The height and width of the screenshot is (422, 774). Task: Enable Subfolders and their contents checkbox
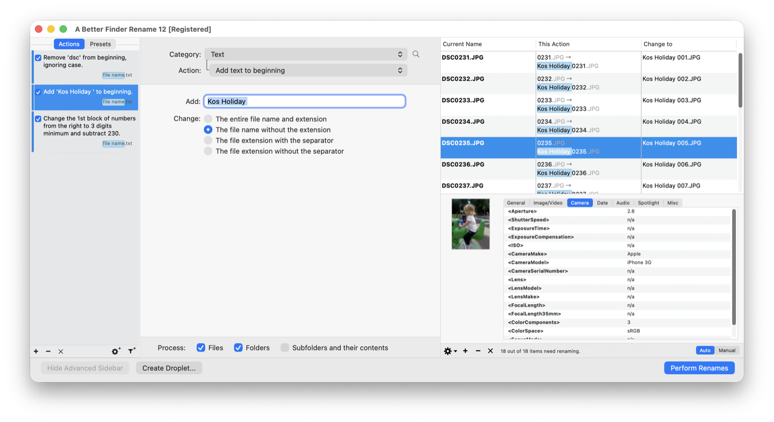point(285,348)
